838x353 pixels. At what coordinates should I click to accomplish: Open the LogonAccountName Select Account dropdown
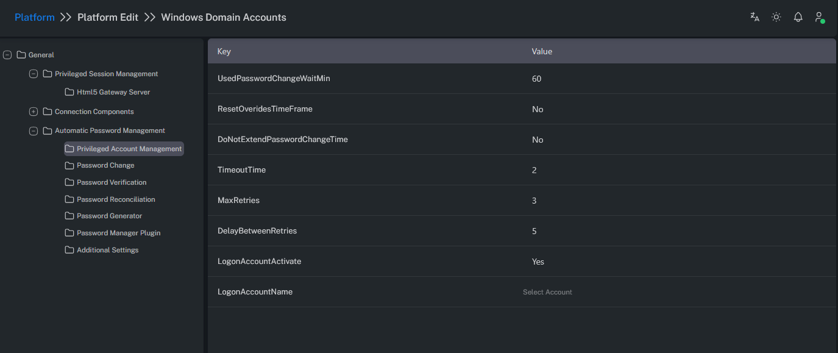[547, 292]
